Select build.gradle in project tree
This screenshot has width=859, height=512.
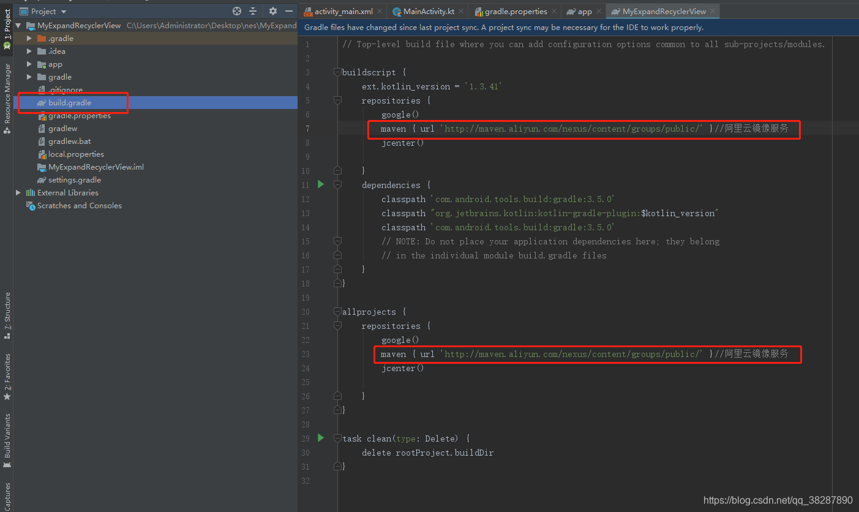pos(70,103)
